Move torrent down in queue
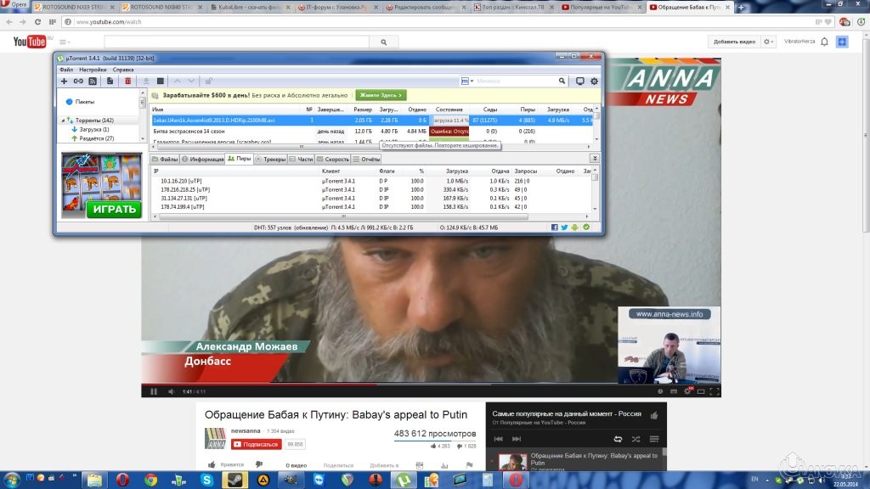870x489 pixels. pos(191,81)
